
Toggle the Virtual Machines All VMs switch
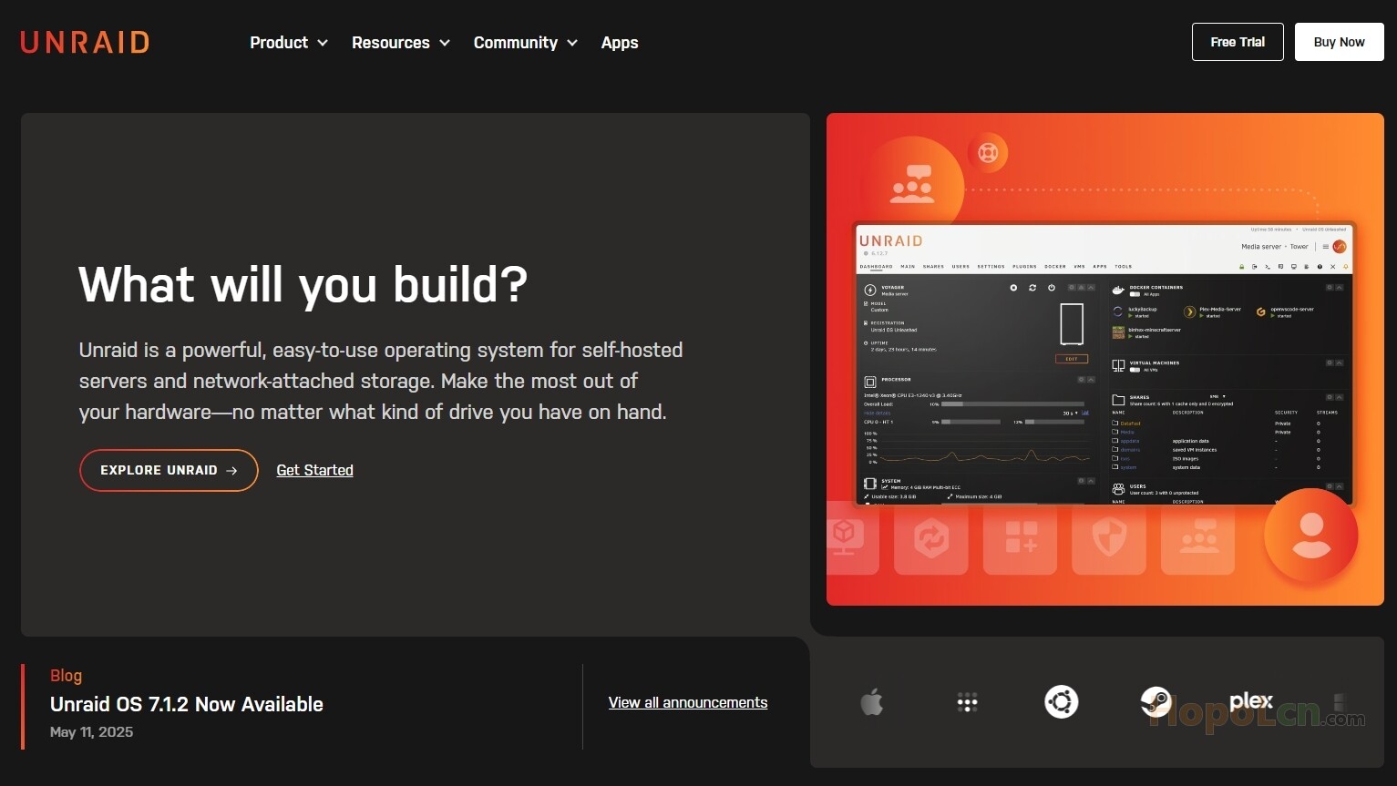[x=1135, y=370]
